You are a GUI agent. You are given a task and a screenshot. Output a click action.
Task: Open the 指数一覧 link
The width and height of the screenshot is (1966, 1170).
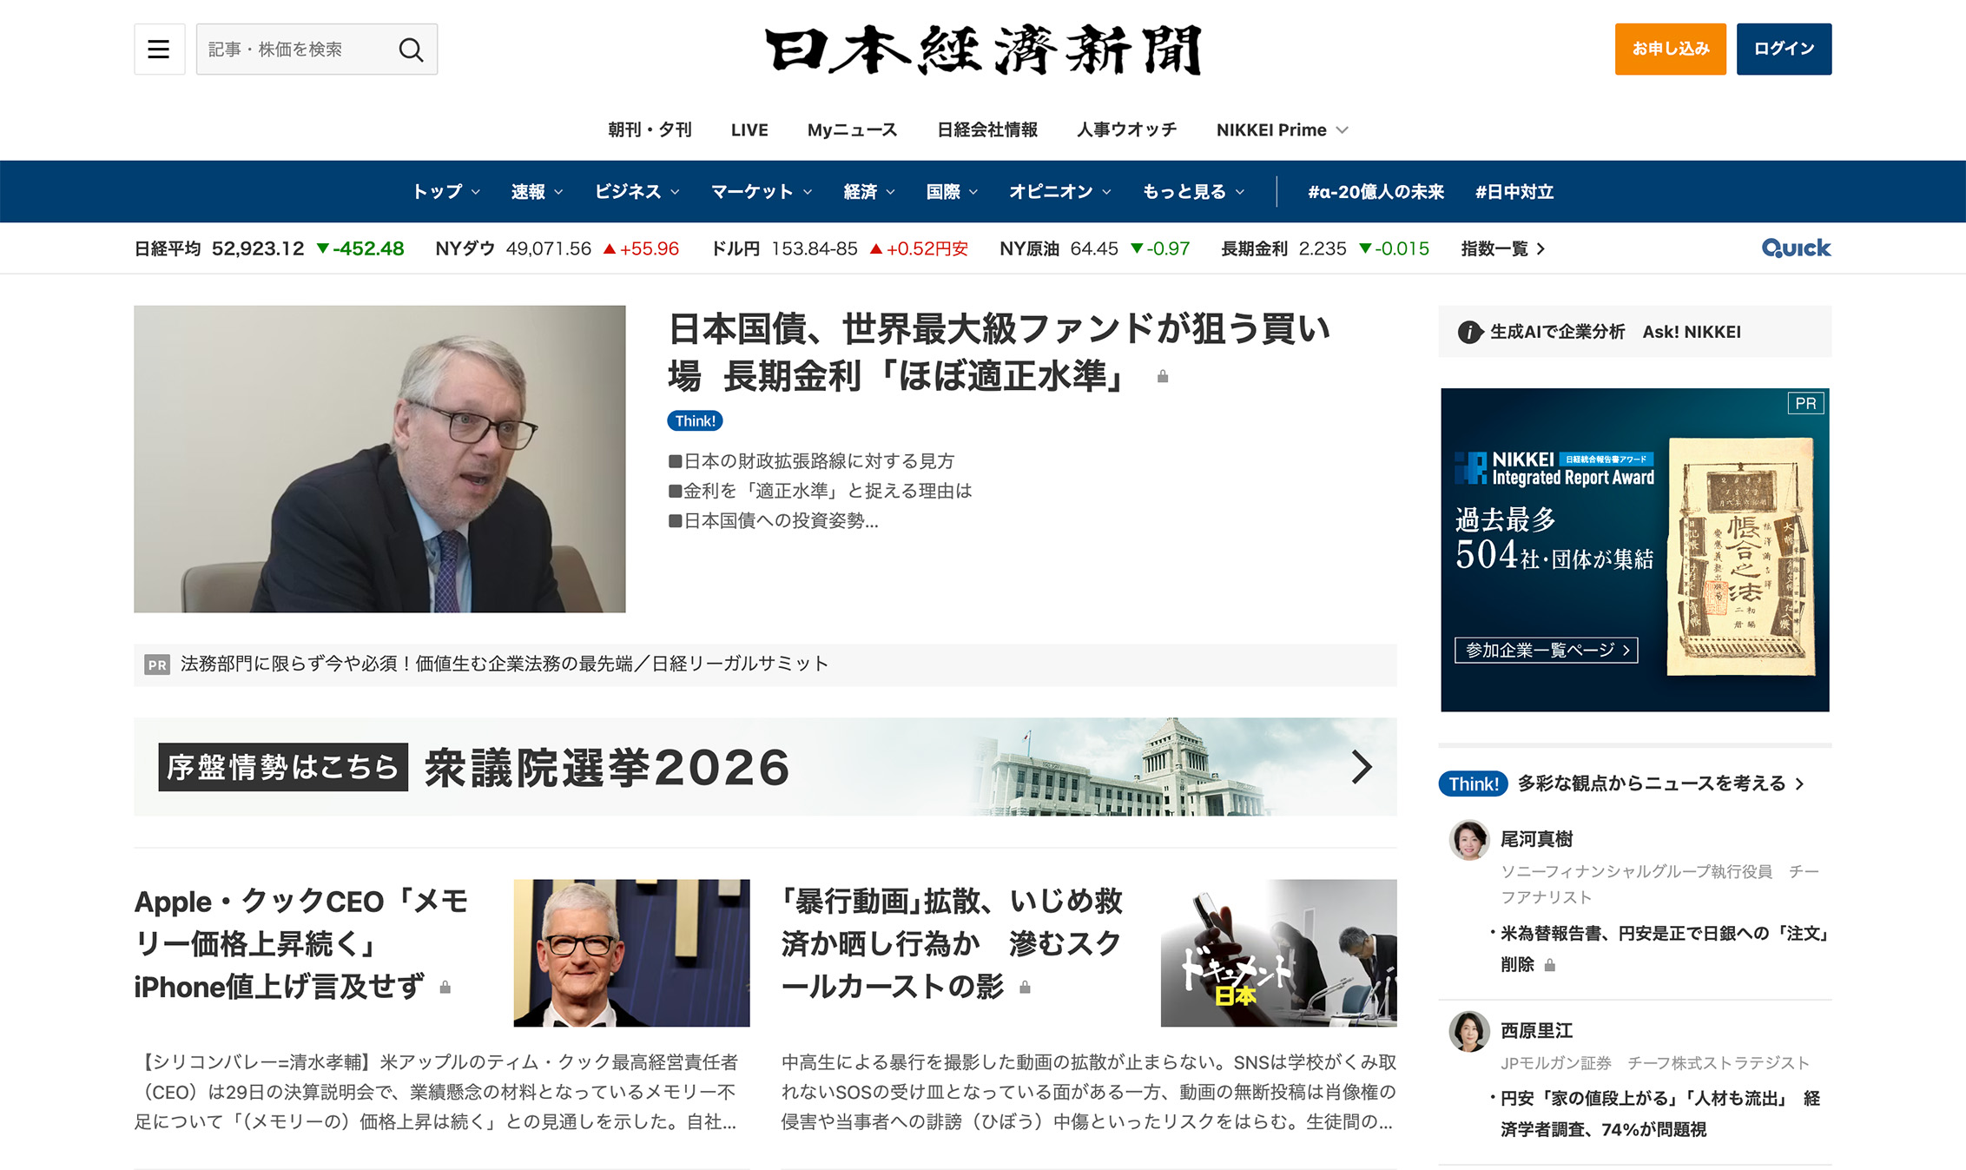tap(1502, 249)
